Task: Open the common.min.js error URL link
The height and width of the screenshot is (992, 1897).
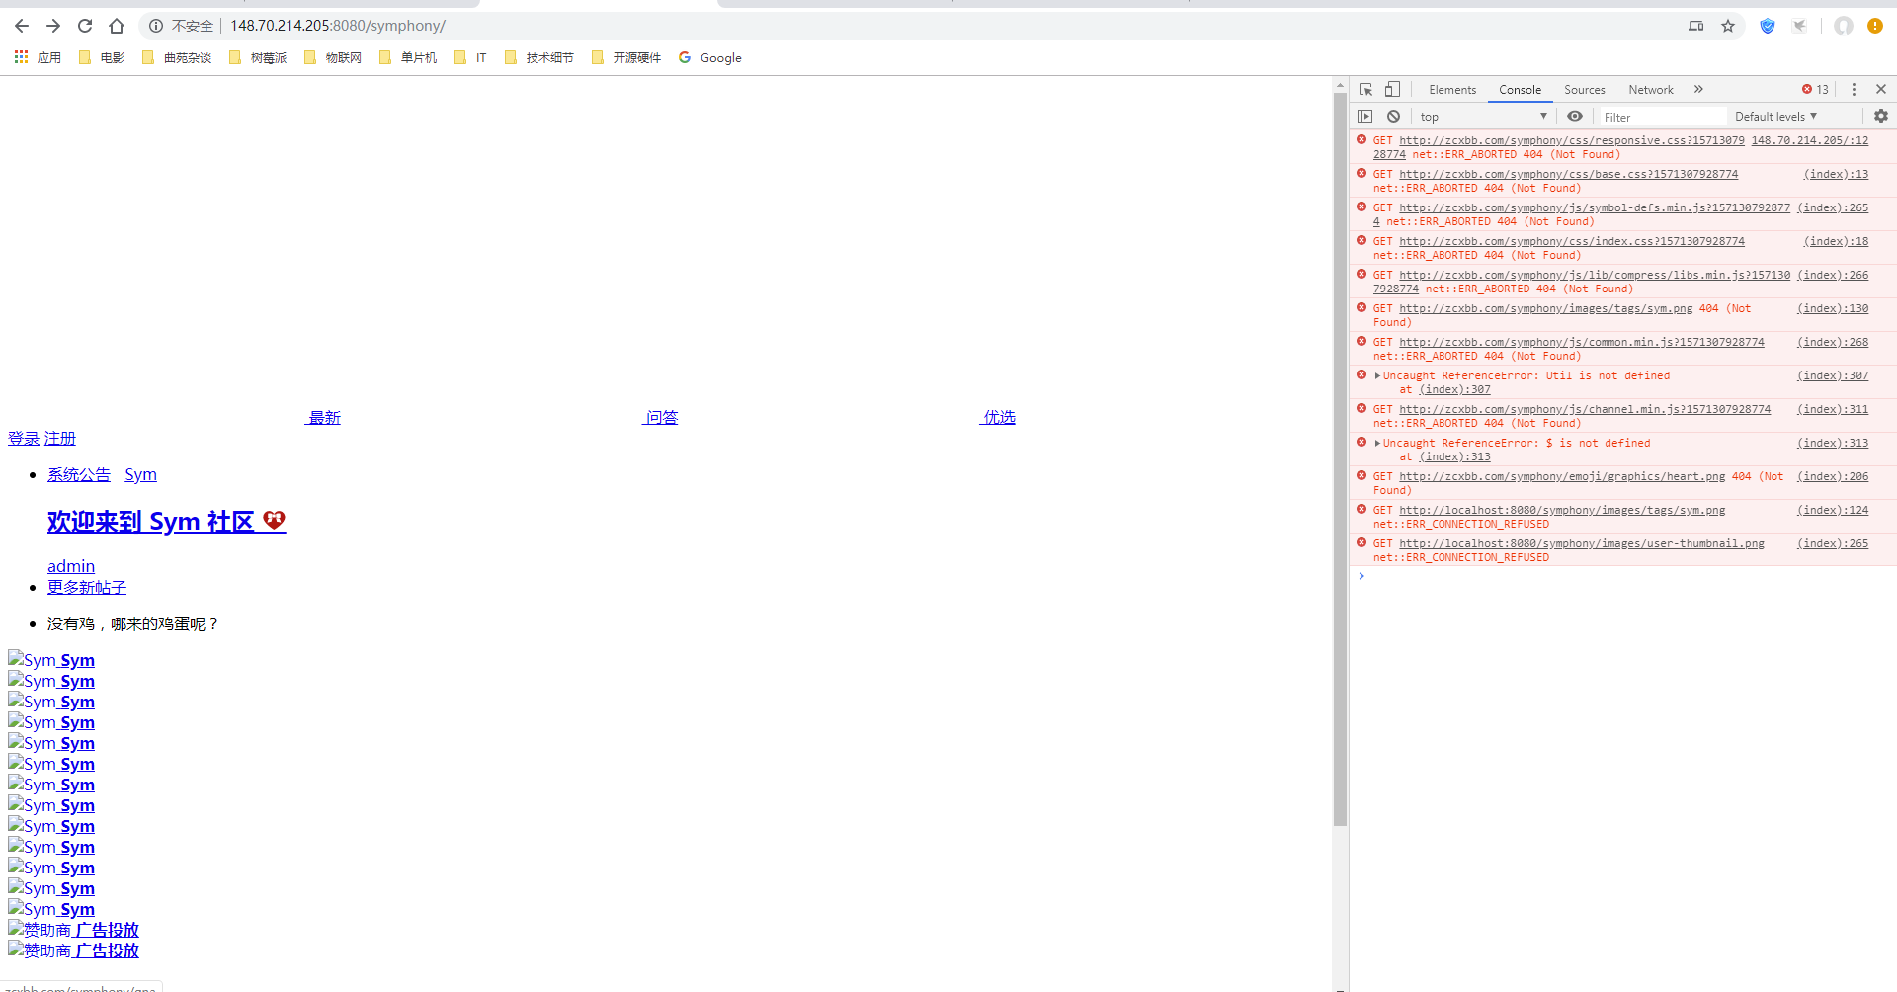Action: [1582, 342]
